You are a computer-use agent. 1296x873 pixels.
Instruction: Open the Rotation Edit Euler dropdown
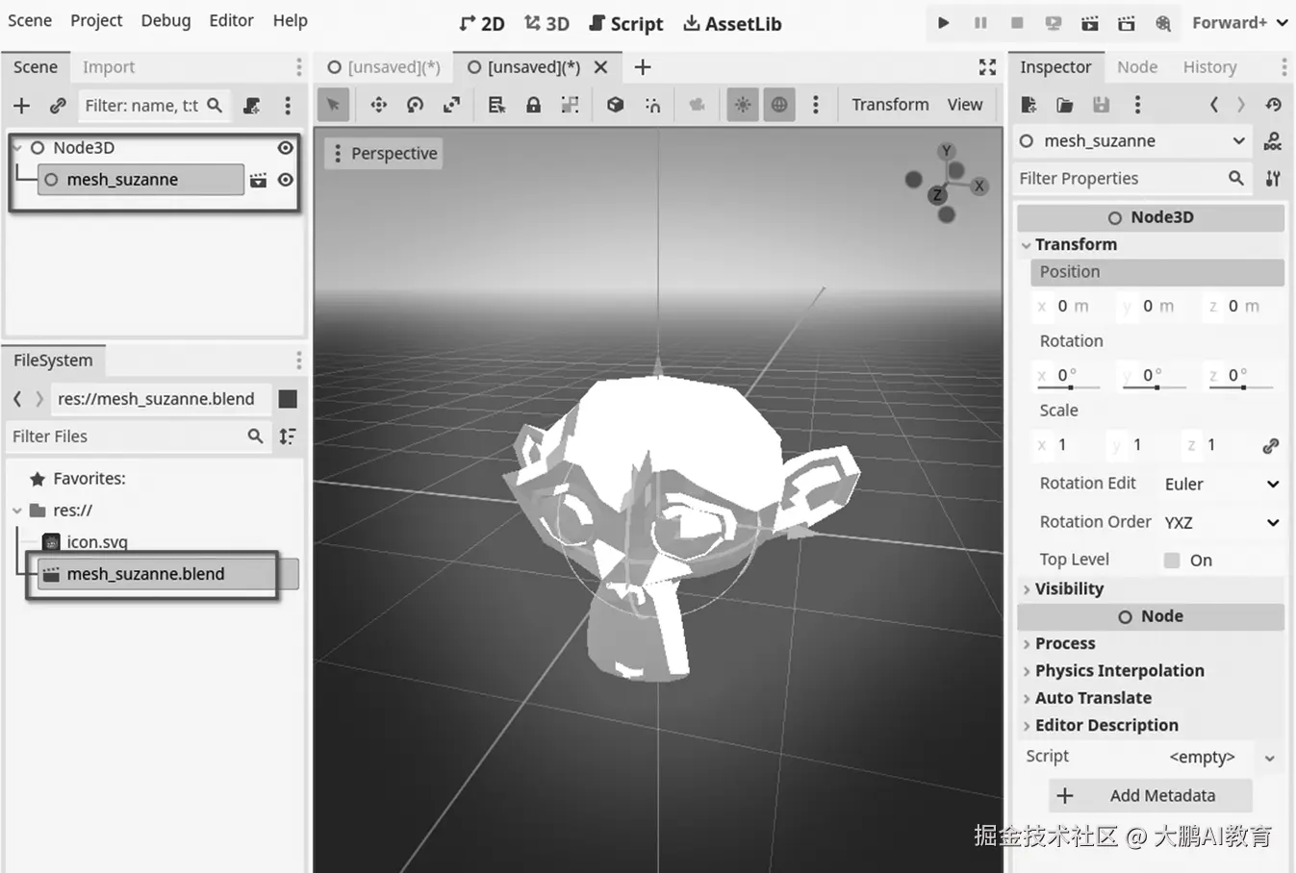(x=1221, y=485)
